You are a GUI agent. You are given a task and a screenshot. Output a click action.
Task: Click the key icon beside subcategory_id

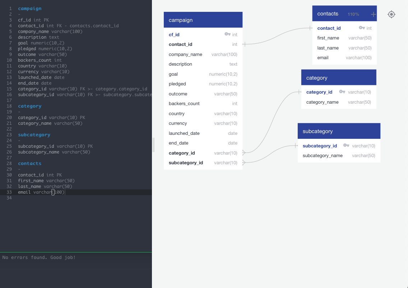346,146
